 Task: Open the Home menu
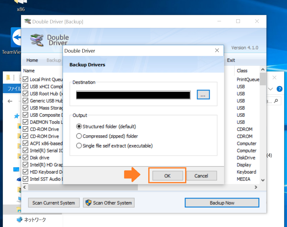[x=32, y=60]
